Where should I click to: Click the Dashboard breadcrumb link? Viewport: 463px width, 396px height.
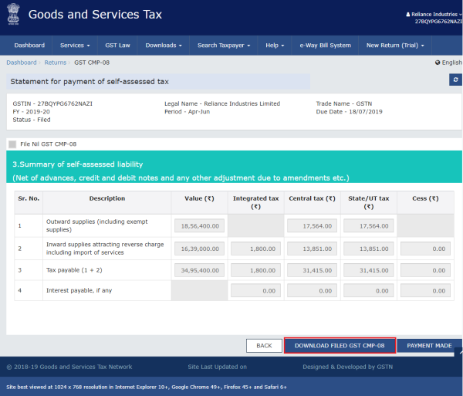[x=21, y=62]
